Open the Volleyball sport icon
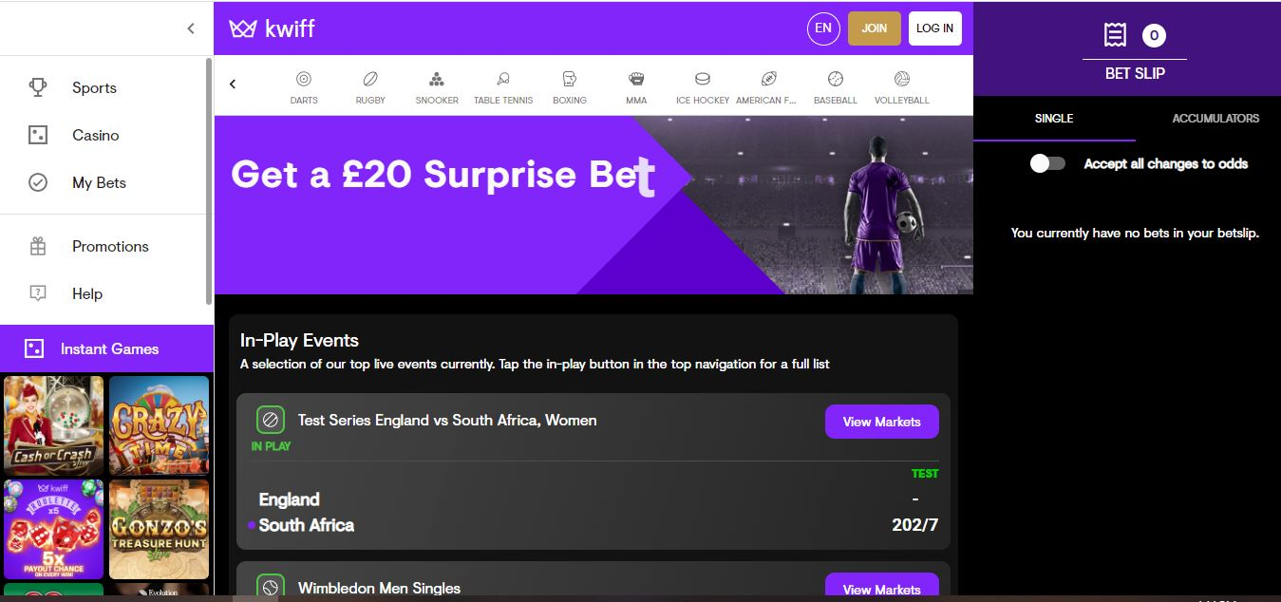The height and width of the screenshot is (602, 1281). click(x=902, y=80)
